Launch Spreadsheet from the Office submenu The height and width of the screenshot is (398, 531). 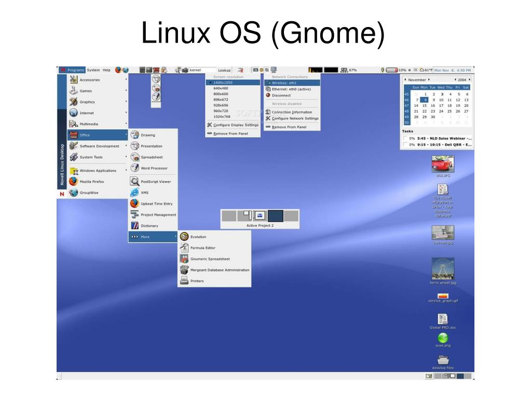(x=153, y=157)
